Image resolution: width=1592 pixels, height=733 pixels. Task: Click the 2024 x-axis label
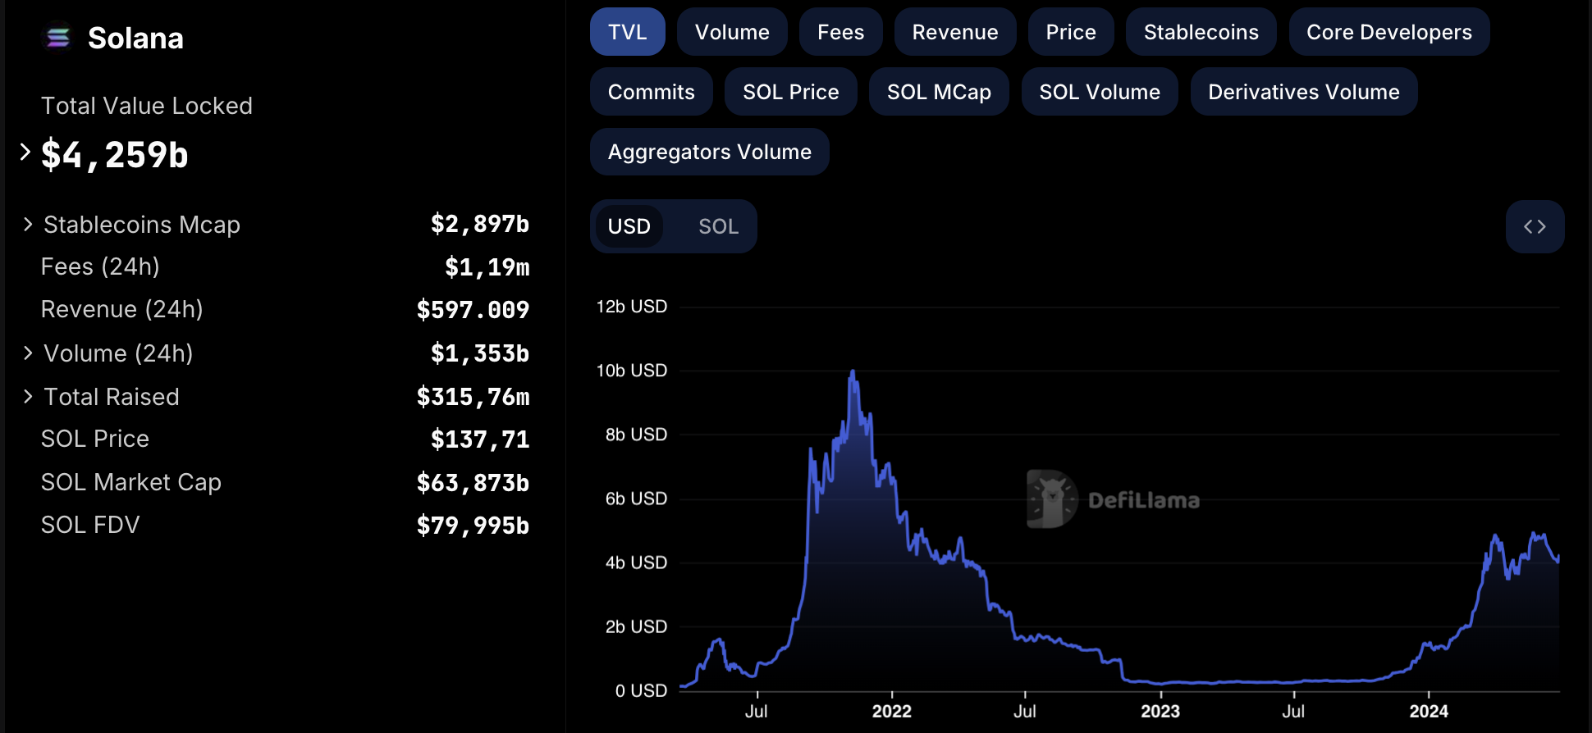click(x=1429, y=711)
